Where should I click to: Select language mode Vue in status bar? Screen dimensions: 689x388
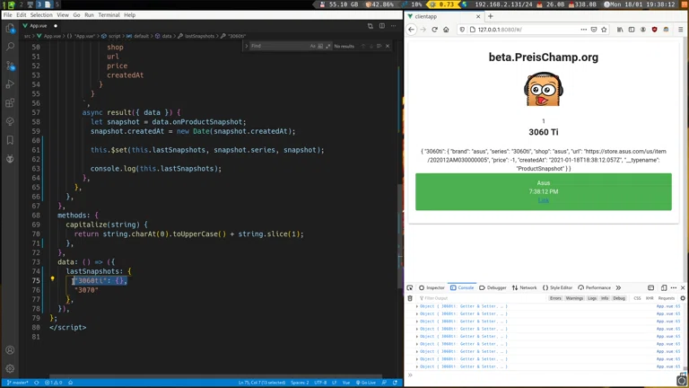coord(346,383)
